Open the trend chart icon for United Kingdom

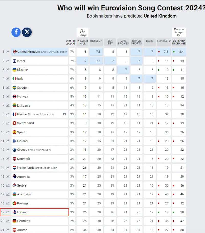click(x=8, y=52)
